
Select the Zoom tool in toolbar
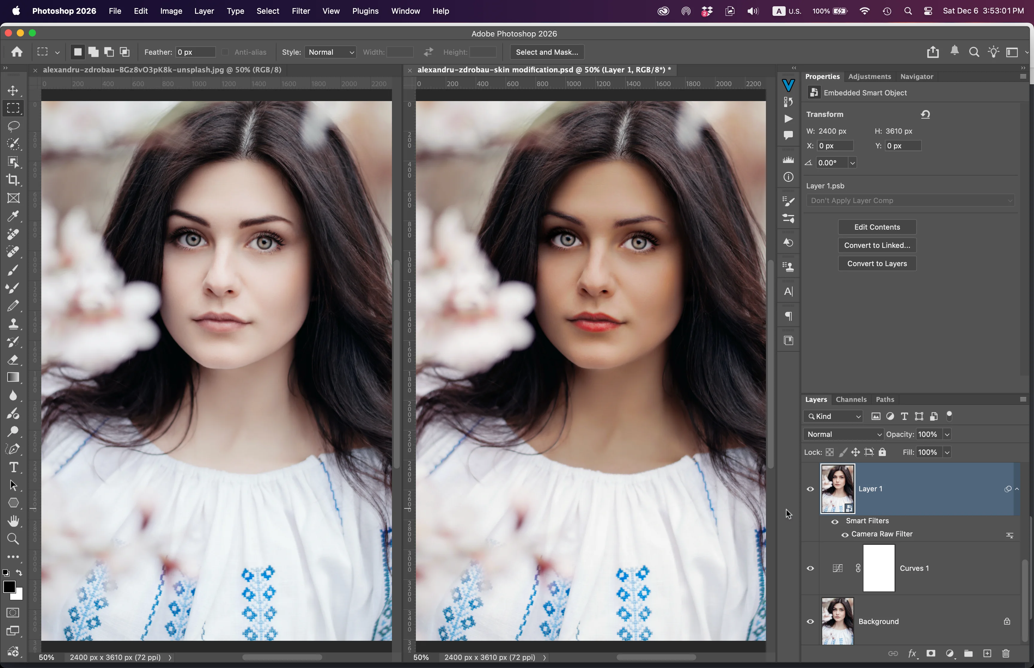pyautogui.click(x=13, y=538)
